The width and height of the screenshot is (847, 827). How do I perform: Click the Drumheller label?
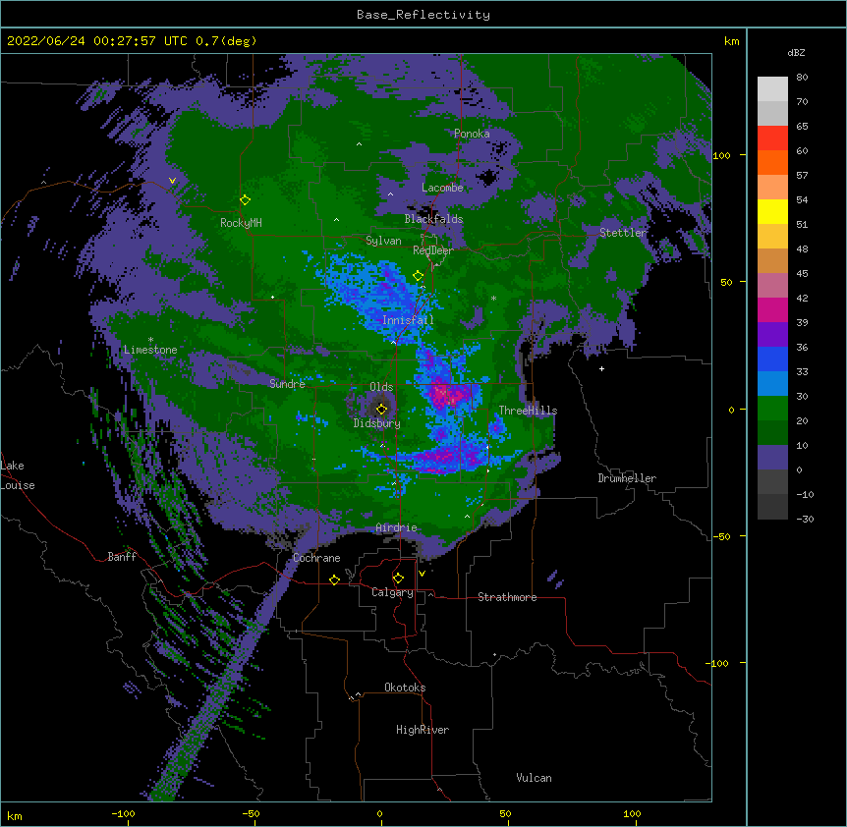[627, 478]
